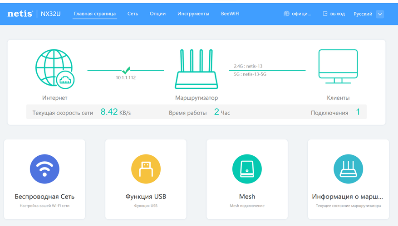Click the green checkmark connection status
The height and width of the screenshot is (226, 398).
(126, 70)
